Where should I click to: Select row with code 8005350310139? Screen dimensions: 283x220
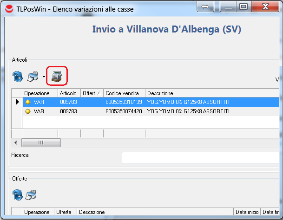[x=151, y=102]
